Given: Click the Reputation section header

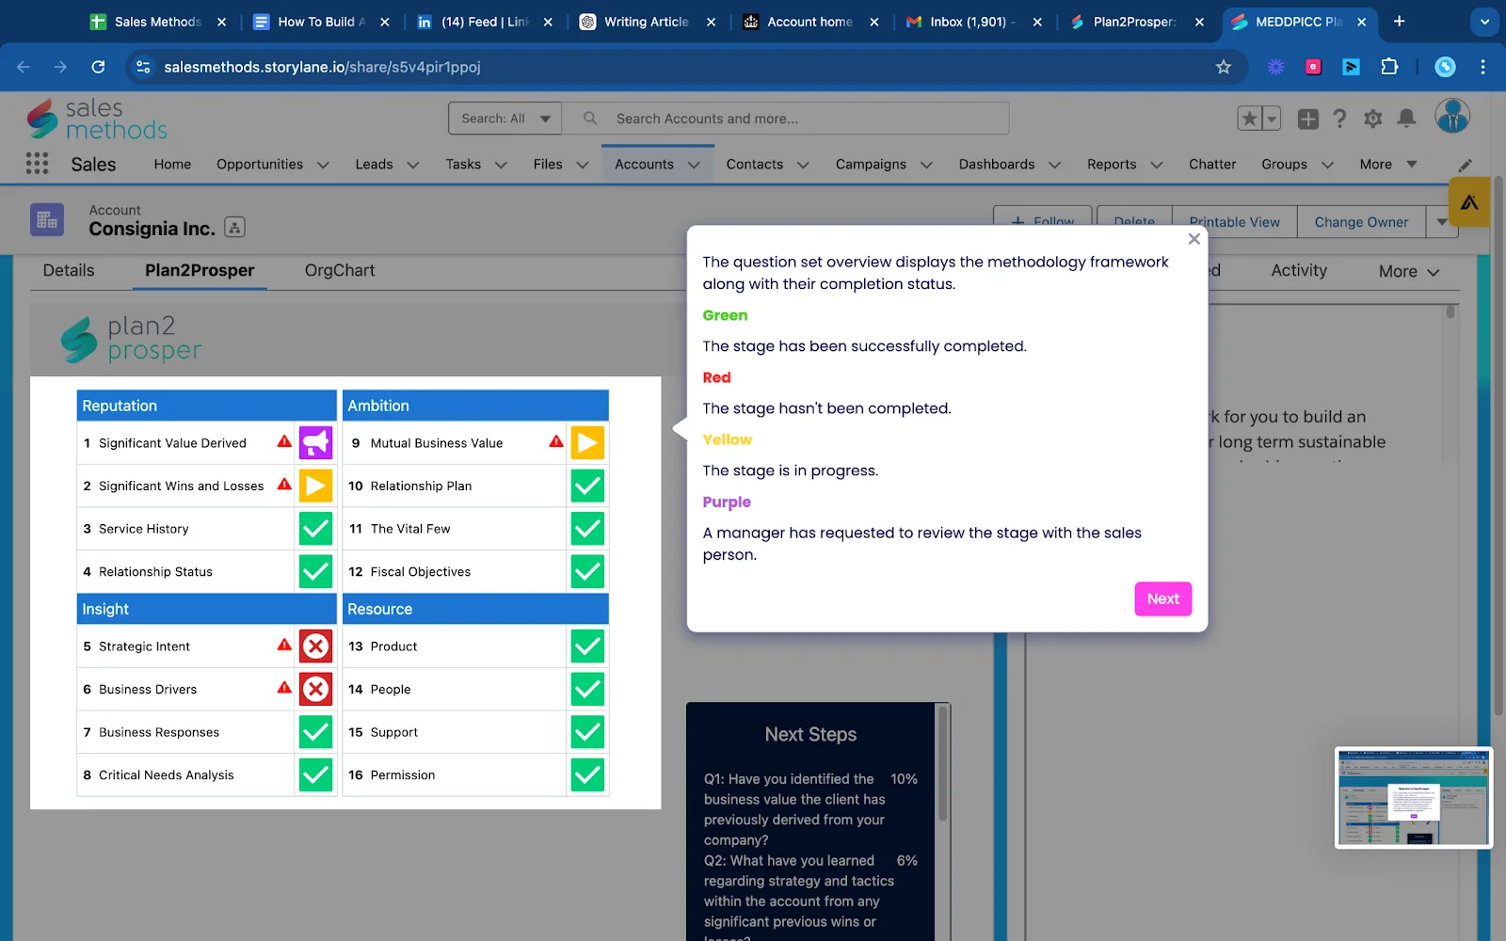Looking at the screenshot, I should point(206,406).
